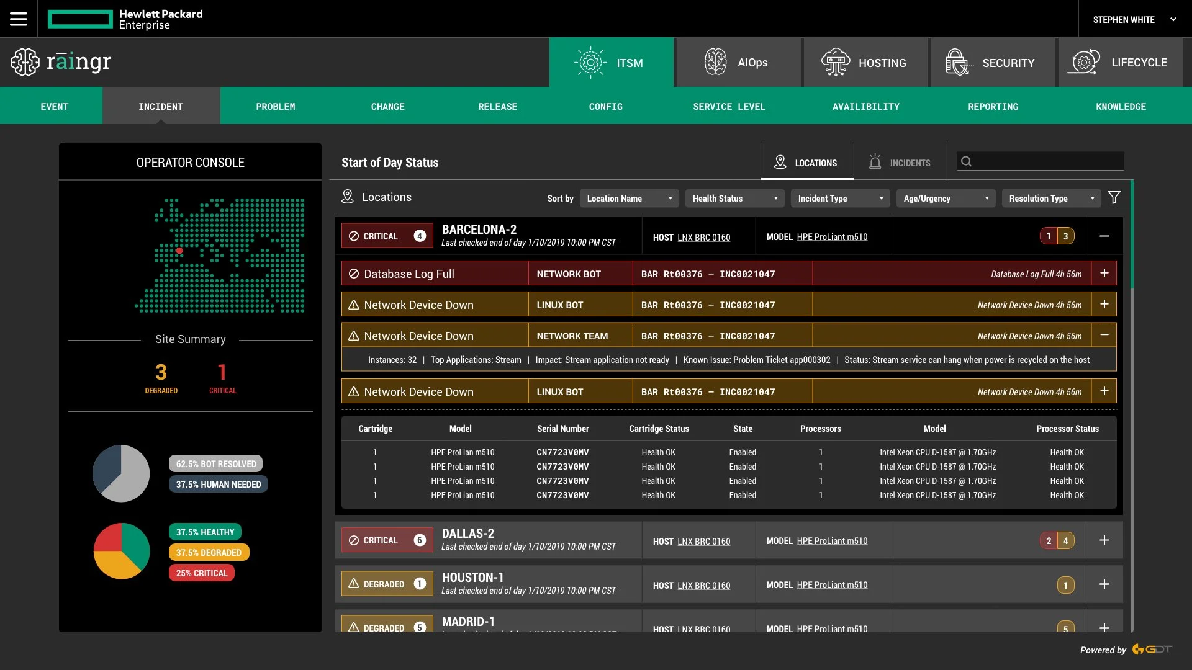This screenshot has width=1192, height=670.
Task: Expand the Database Log Full incident
Action: [x=1104, y=274]
